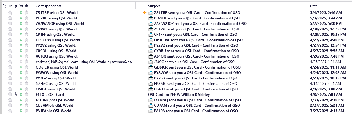
Task: Sort by the attachment paperclip column header
Action: coord(16,6)
